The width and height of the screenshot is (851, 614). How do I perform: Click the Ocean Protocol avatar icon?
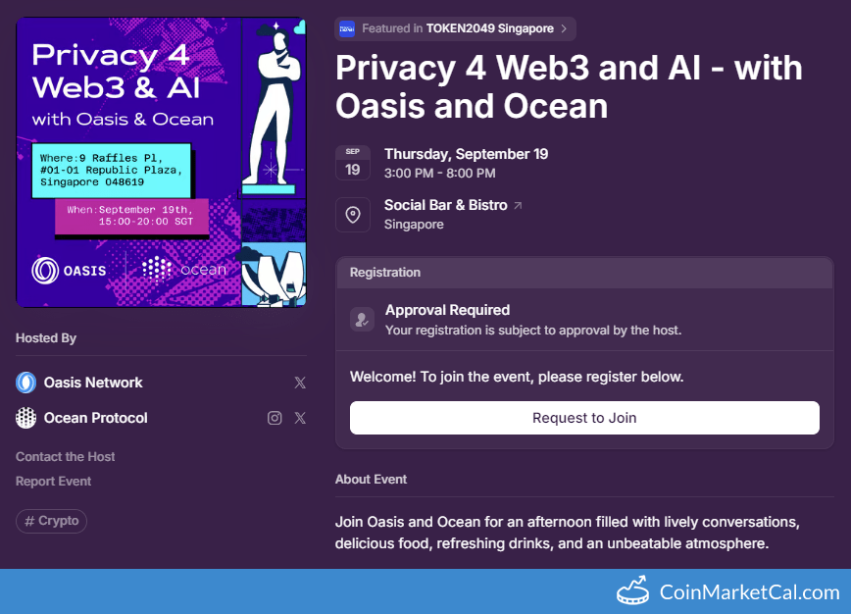[x=26, y=418]
